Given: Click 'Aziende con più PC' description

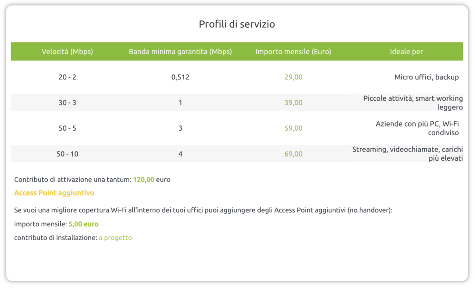Looking at the screenshot, I should pos(417,128).
